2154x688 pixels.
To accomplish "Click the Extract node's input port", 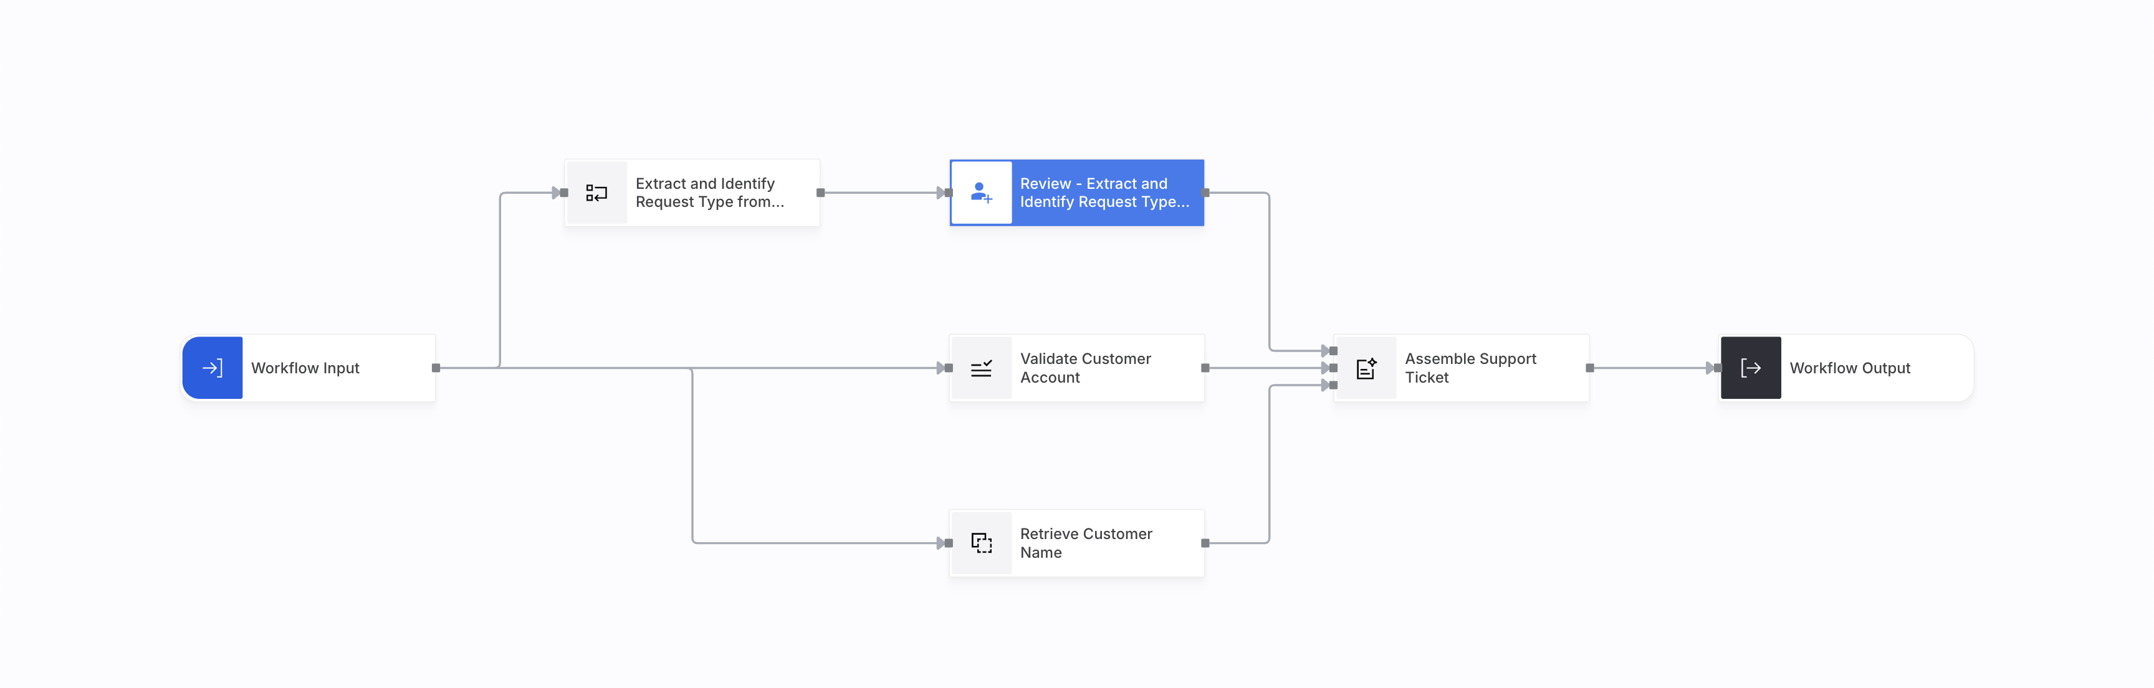I will point(565,193).
